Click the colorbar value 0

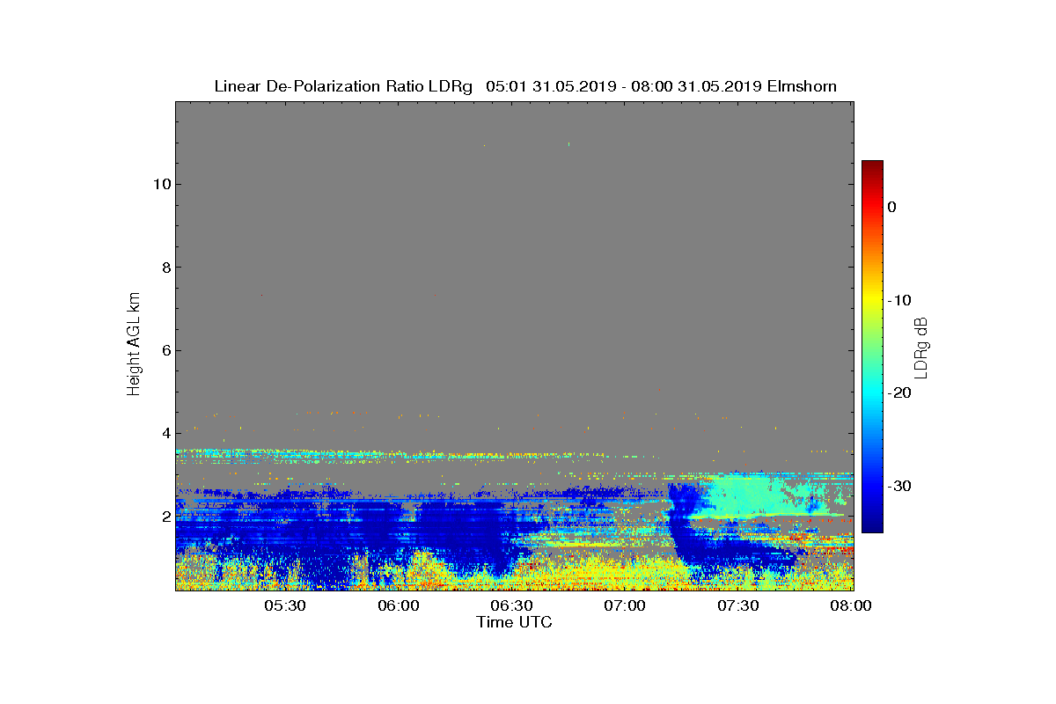pyautogui.click(x=891, y=207)
